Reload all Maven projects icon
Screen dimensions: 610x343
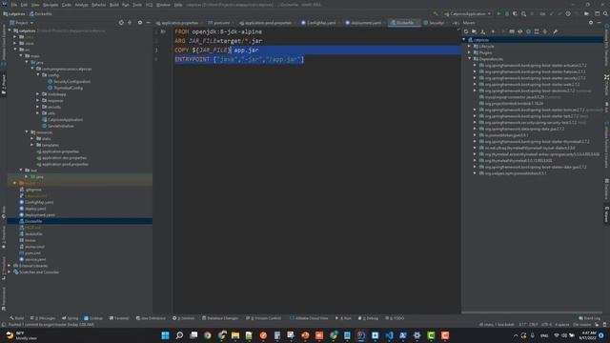(466, 31)
